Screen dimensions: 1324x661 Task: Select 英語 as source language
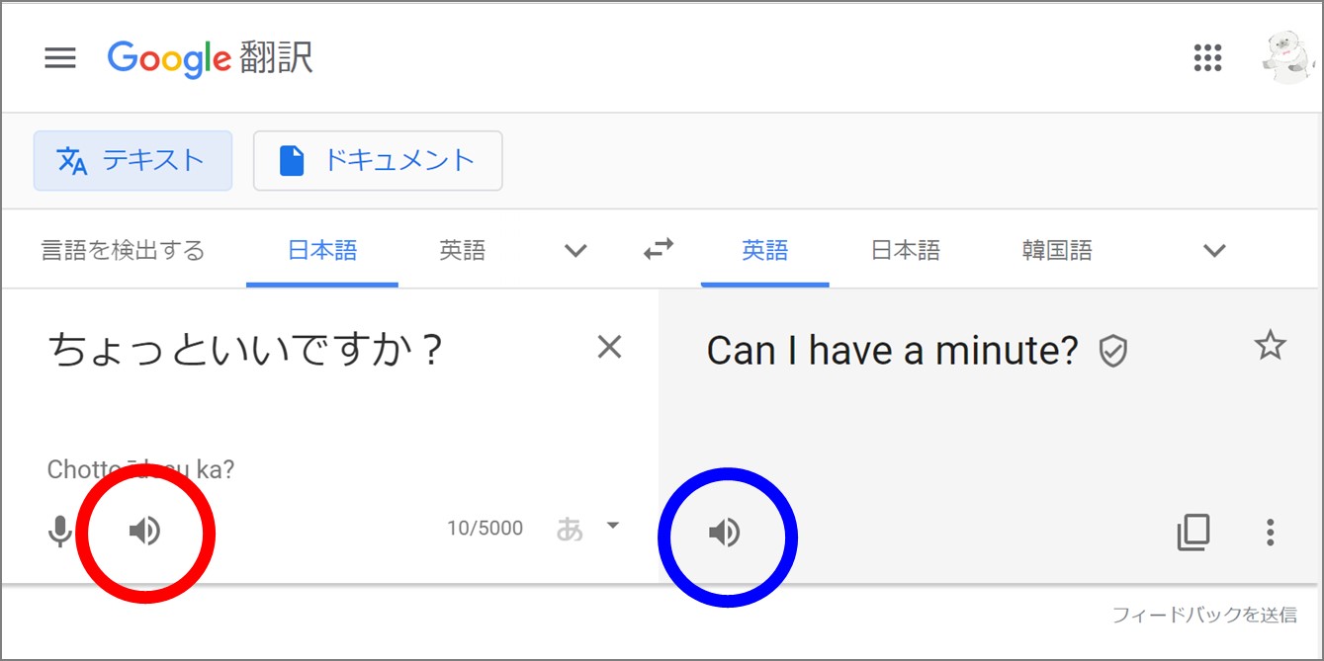(463, 251)
